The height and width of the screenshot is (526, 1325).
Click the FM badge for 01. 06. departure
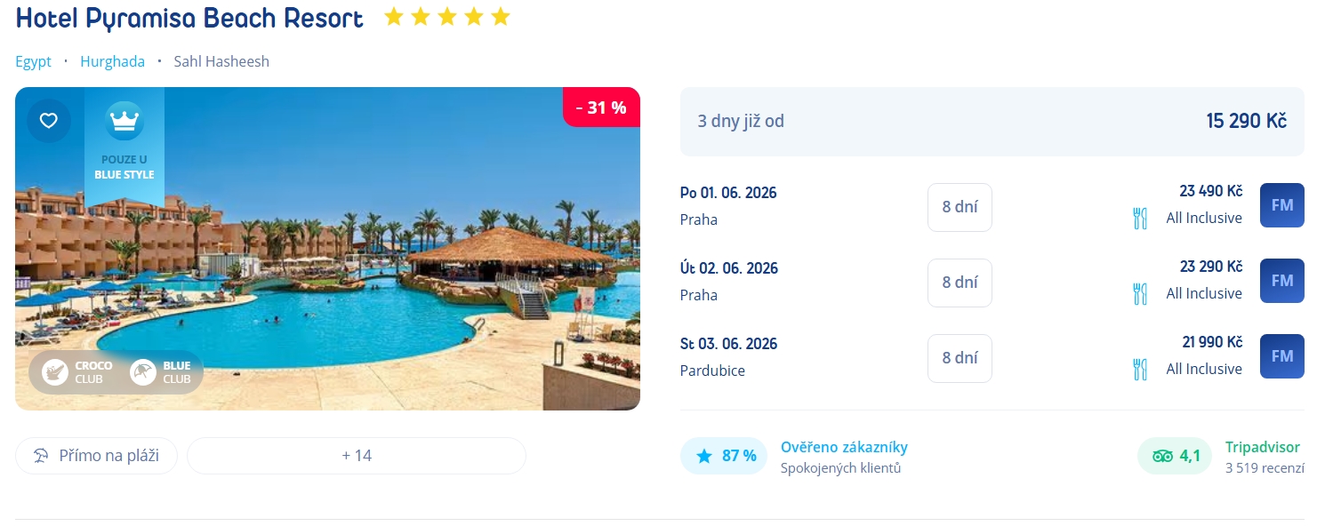click(x=1281, y=205)
